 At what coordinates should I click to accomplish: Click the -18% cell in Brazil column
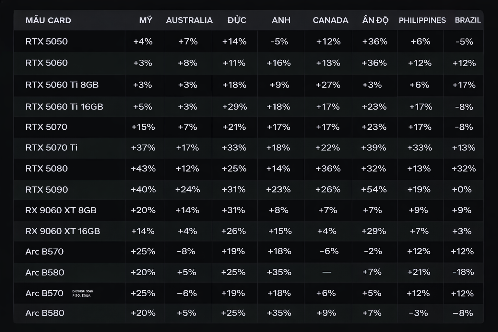[463, 272]
